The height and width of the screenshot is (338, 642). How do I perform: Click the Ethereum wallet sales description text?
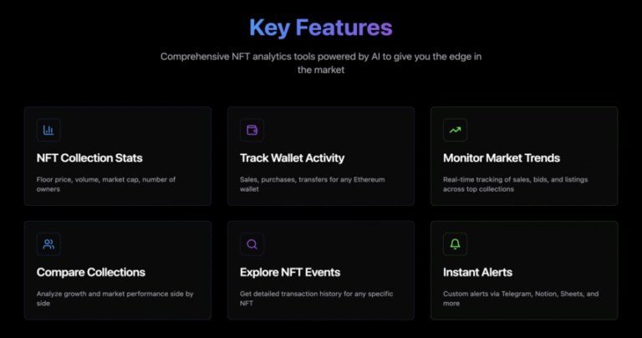coord(313,184)
